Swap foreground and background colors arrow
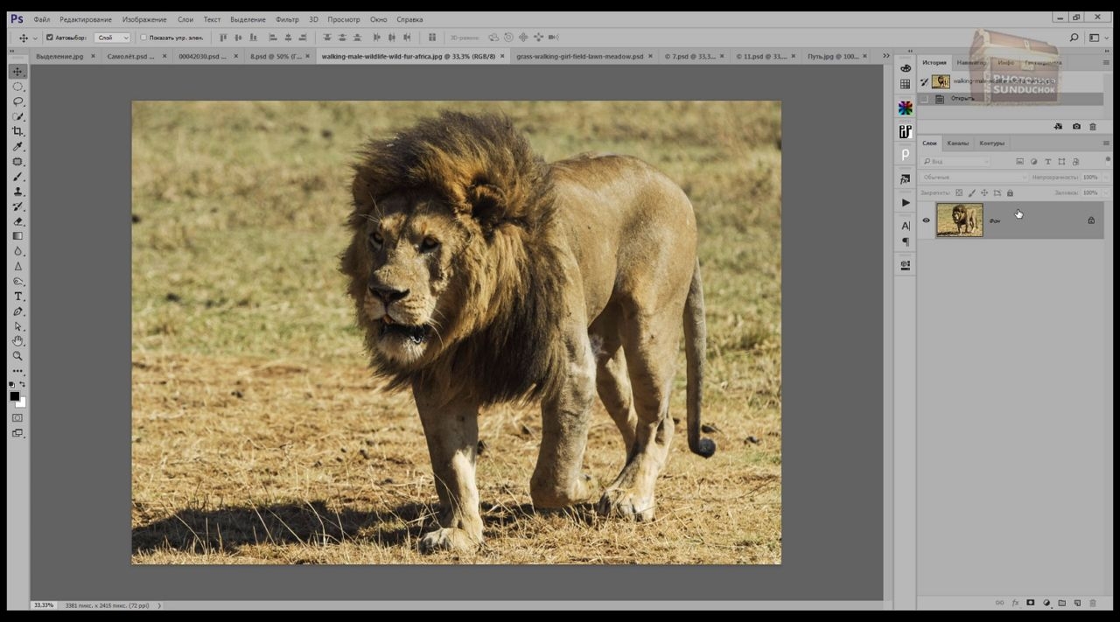Screen dimensions: 1120x622 tap(23, 385)
